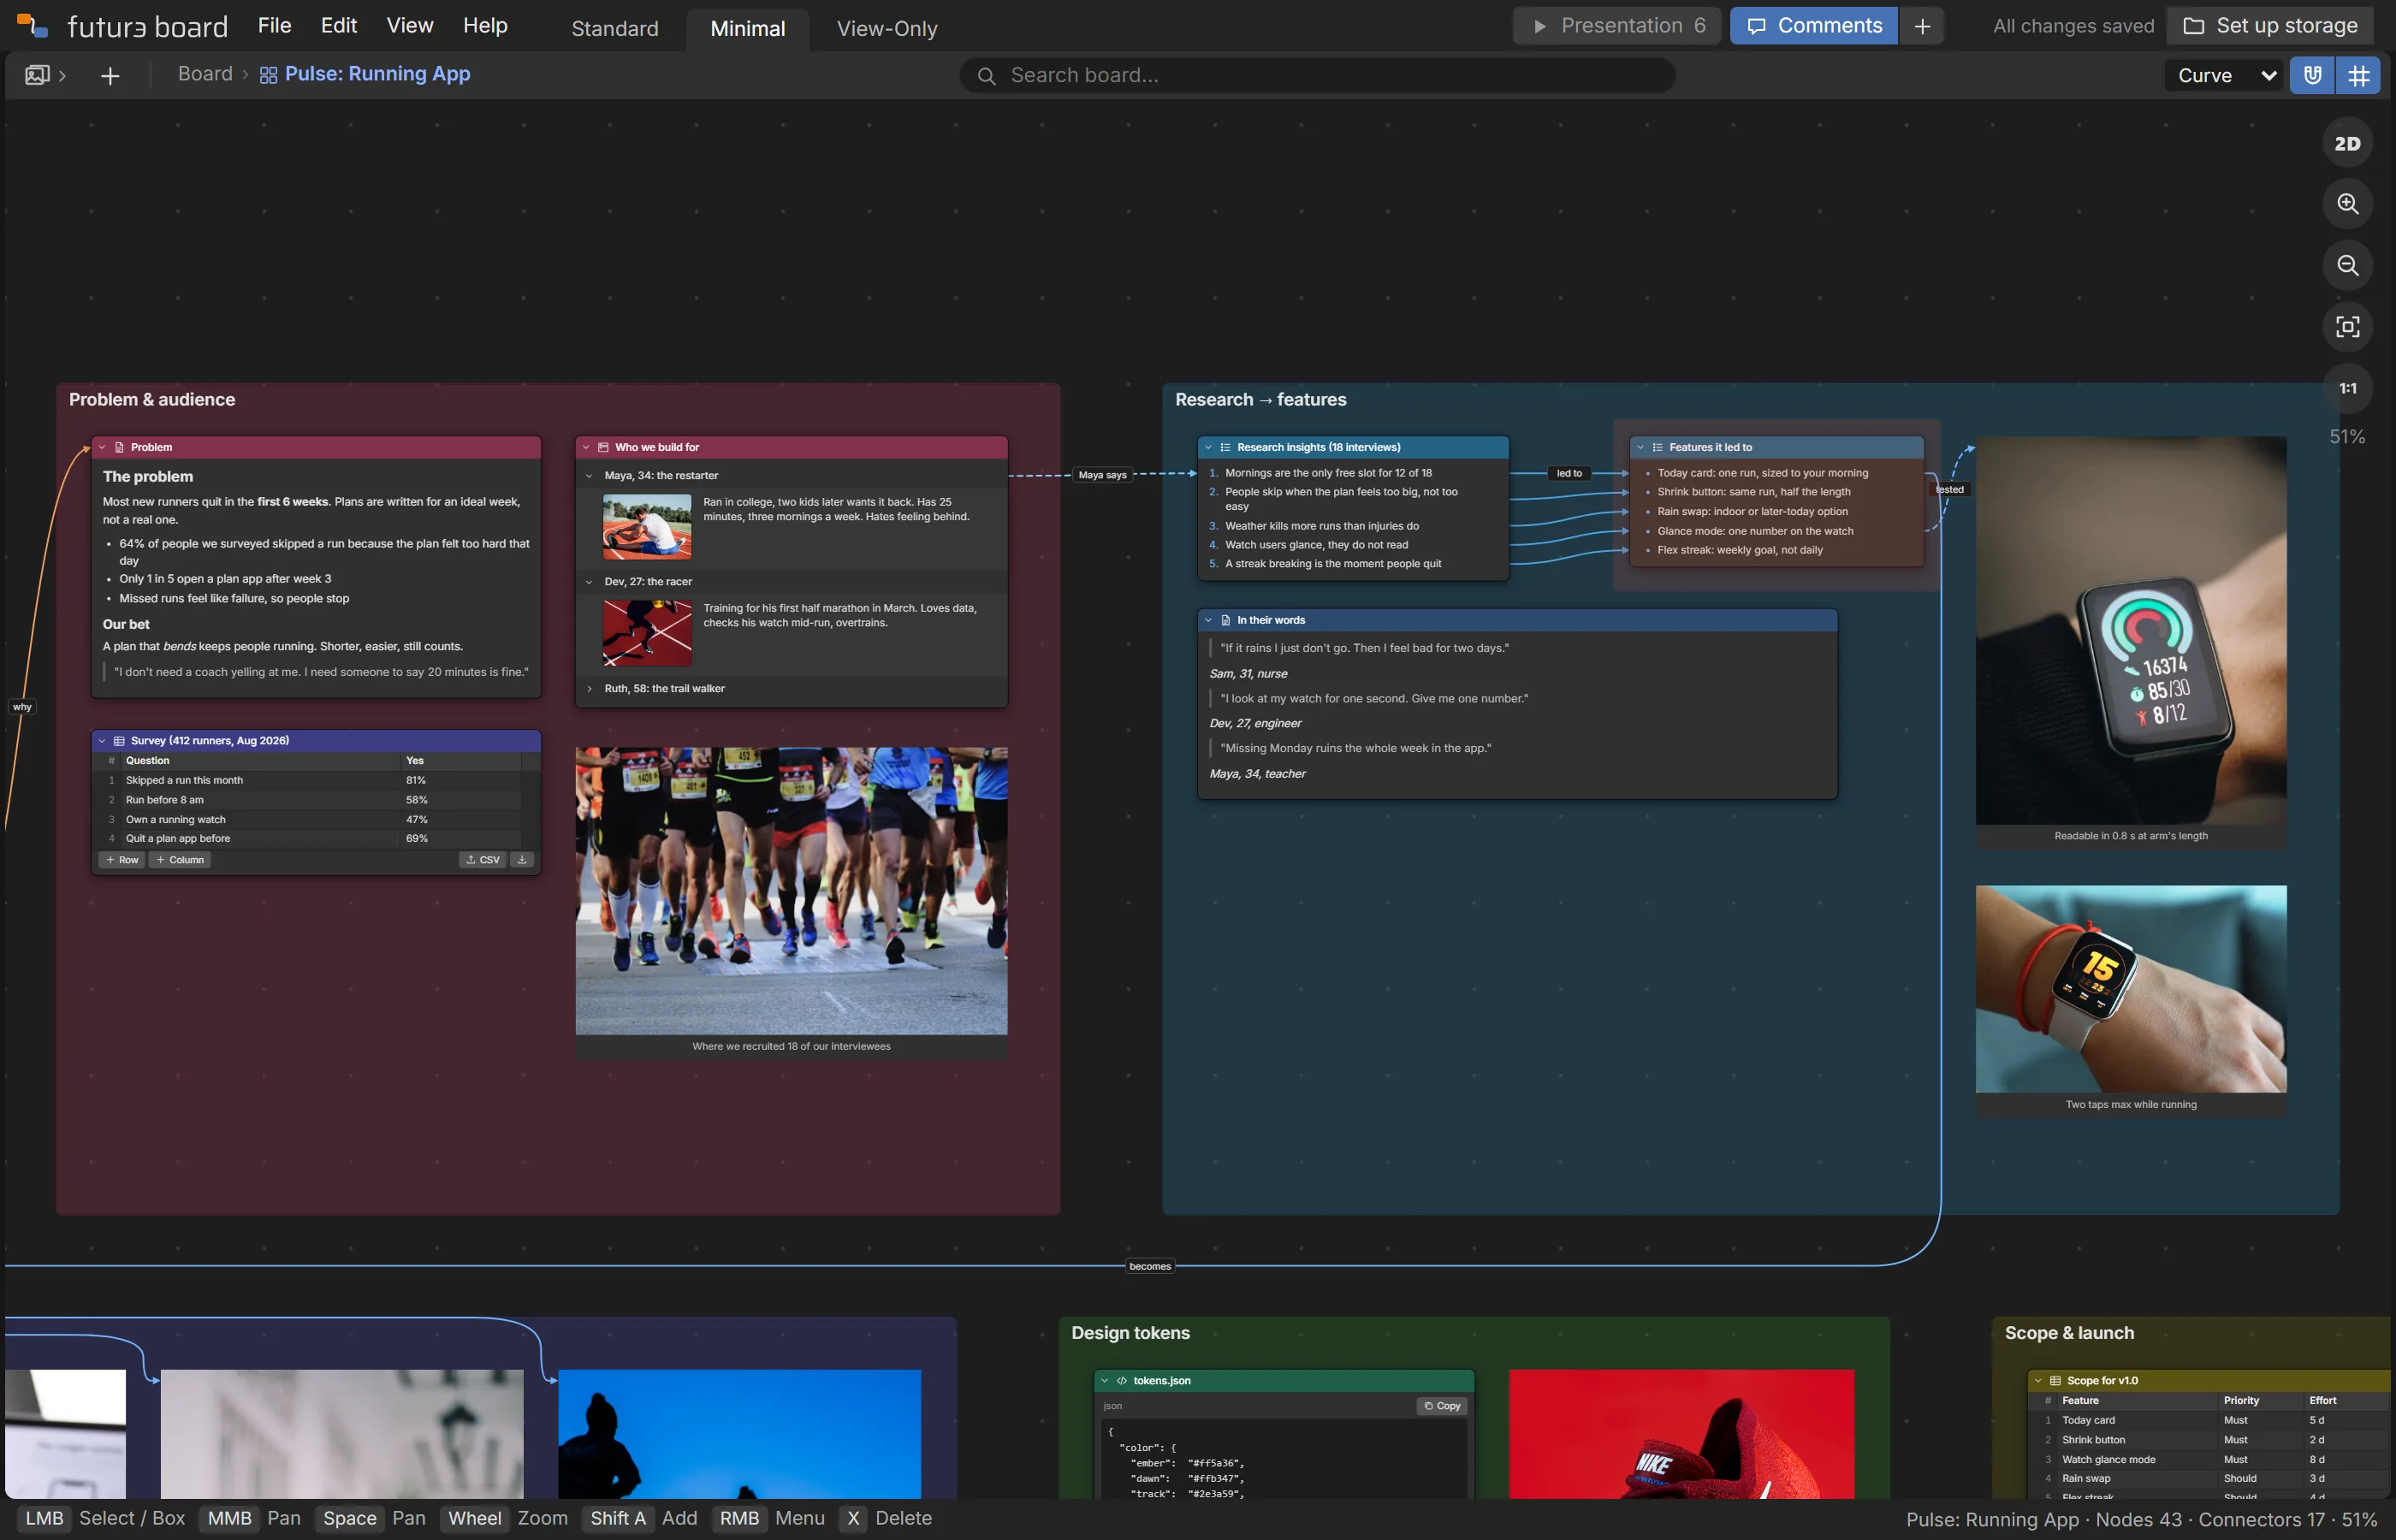Toggle the grid display icon
This screenshot has width=2396, height=1540.
click(2358, 75)
